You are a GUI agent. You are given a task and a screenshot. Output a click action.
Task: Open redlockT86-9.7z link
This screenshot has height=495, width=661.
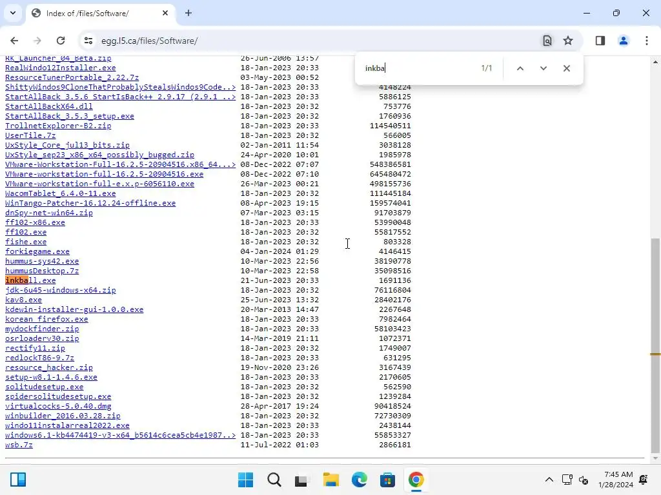[x=39, y=358]
